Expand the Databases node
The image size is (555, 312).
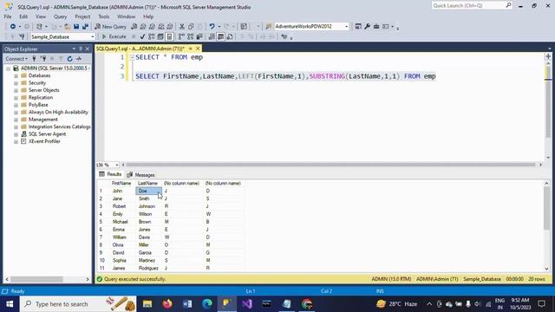coord(16,75)
